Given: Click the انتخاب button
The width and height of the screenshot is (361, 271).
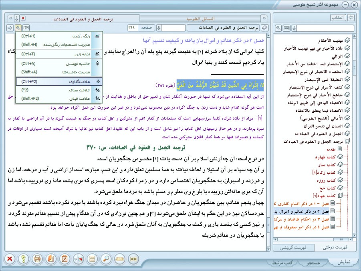Looking at the screenshot, I should [338, 18].
